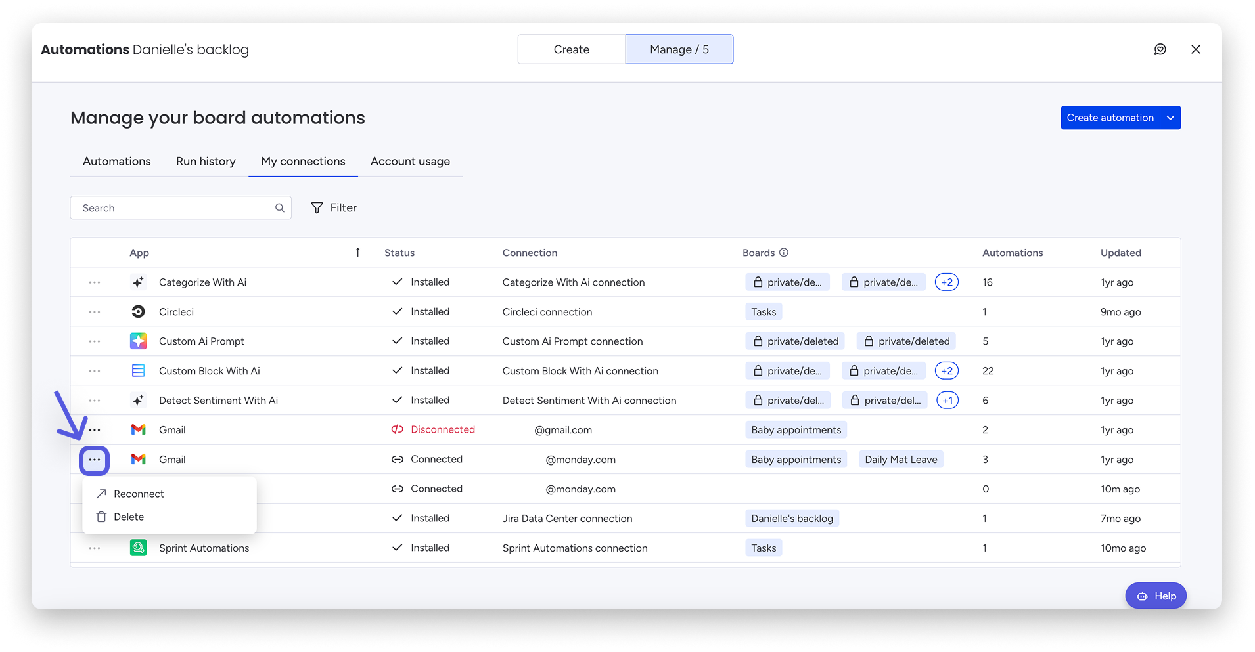1255x652 pixels.
Task: Click 'Sprint Automations connection' cell
Action: tap(575, 548)
